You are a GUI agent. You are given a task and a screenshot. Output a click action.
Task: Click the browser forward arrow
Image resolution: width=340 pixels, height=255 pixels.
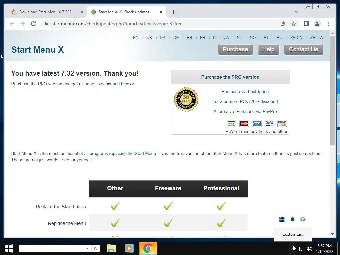(23, 24)
